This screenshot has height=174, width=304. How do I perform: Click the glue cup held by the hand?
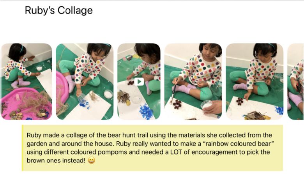pos(206,105)
